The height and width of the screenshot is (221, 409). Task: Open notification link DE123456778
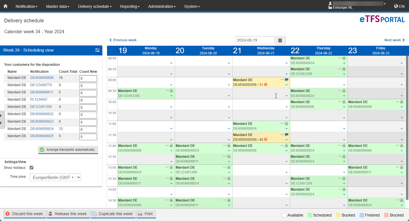(x=41, y=85)
